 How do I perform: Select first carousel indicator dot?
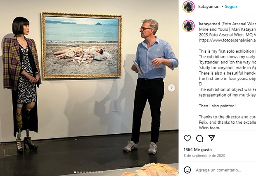click(x=75, y=172)
